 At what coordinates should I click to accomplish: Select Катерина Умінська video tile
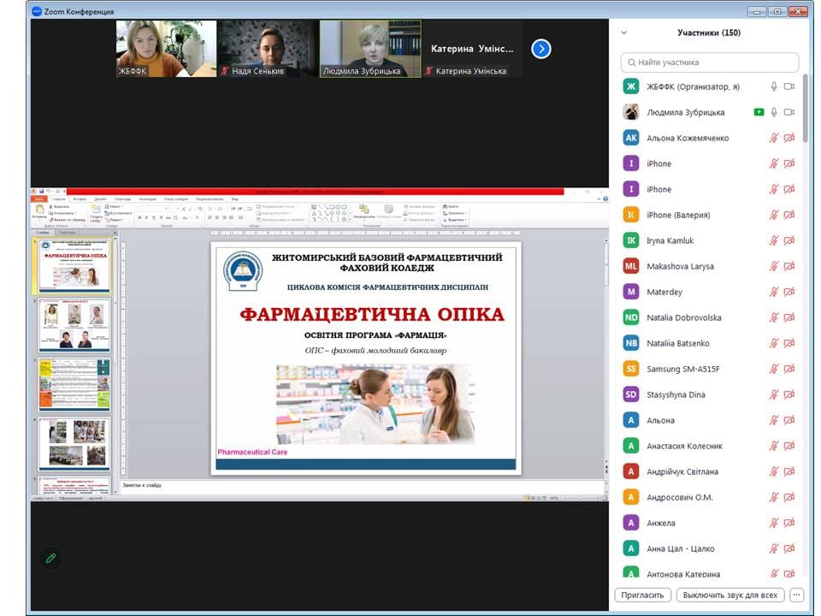(472, 49)
